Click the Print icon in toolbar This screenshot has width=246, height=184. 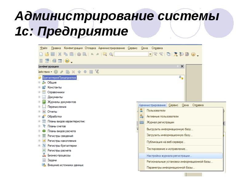tap(79, 54)
